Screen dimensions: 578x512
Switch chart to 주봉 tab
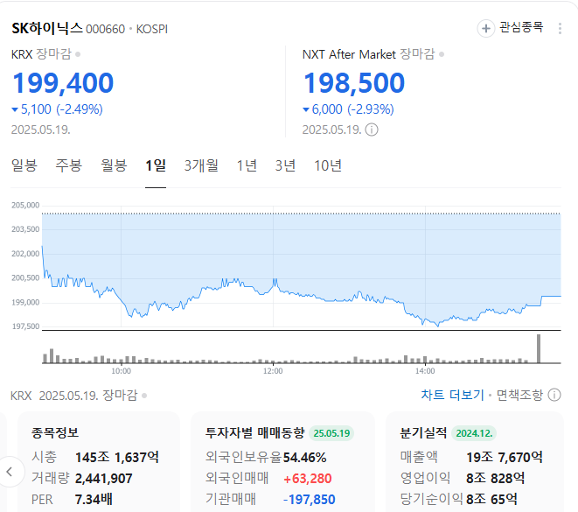pyautogui.click(x=68, y=165)
